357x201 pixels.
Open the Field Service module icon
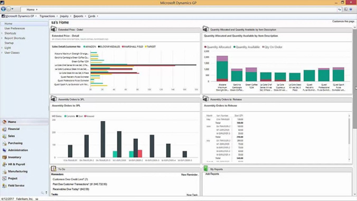coord(4,186)
